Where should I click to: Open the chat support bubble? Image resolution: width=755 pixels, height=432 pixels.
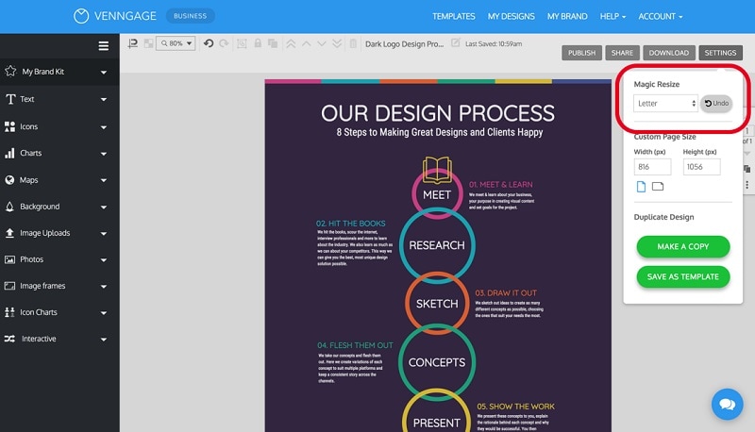click(x=727, y=404)
